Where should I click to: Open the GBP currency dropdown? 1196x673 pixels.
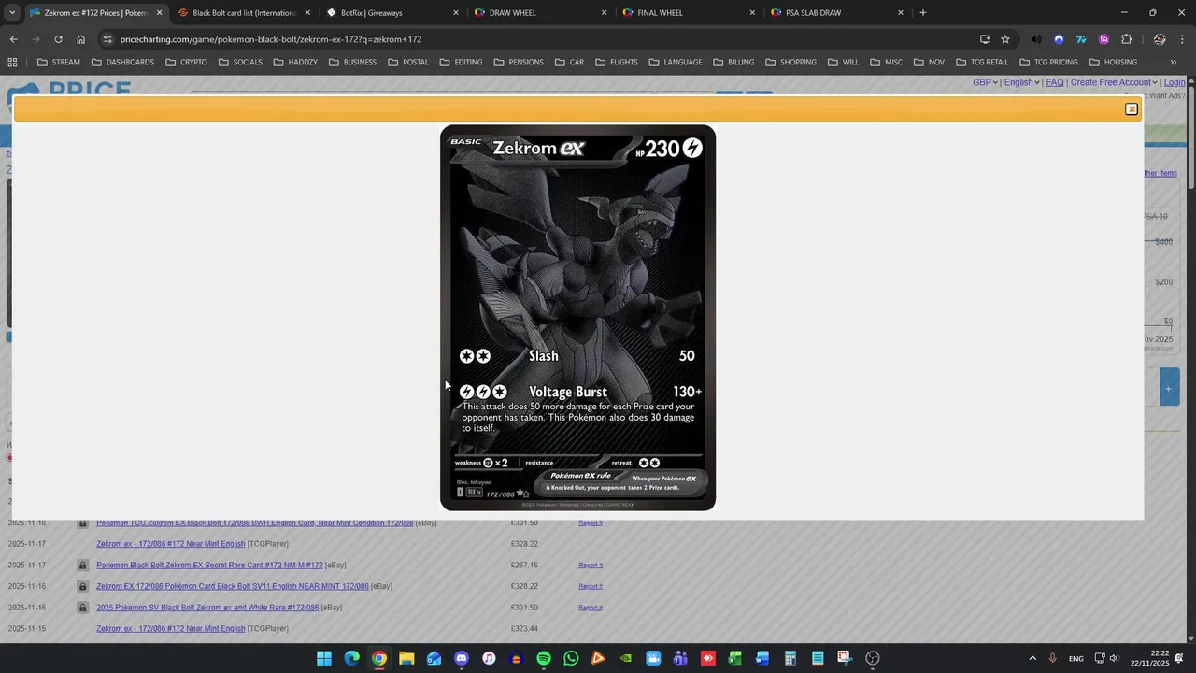tap(985, 82)
